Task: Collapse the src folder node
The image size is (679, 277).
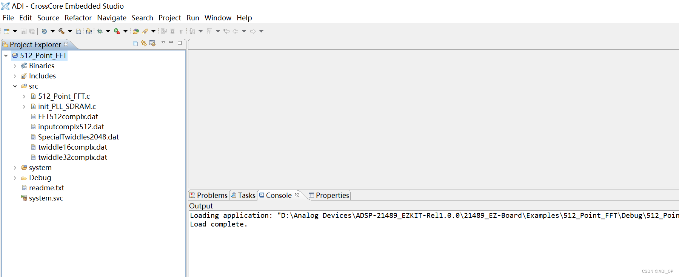Action: point(15,86)
